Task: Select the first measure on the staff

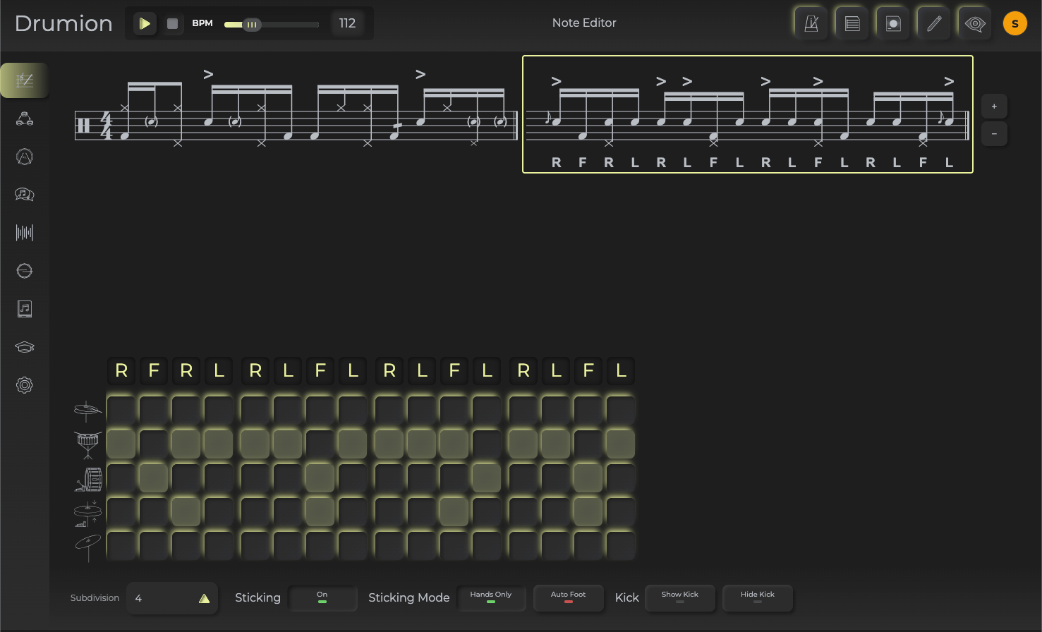Action: 296,113
